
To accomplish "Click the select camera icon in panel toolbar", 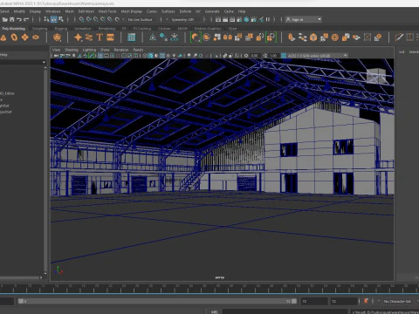I will [x=56, y=55].
